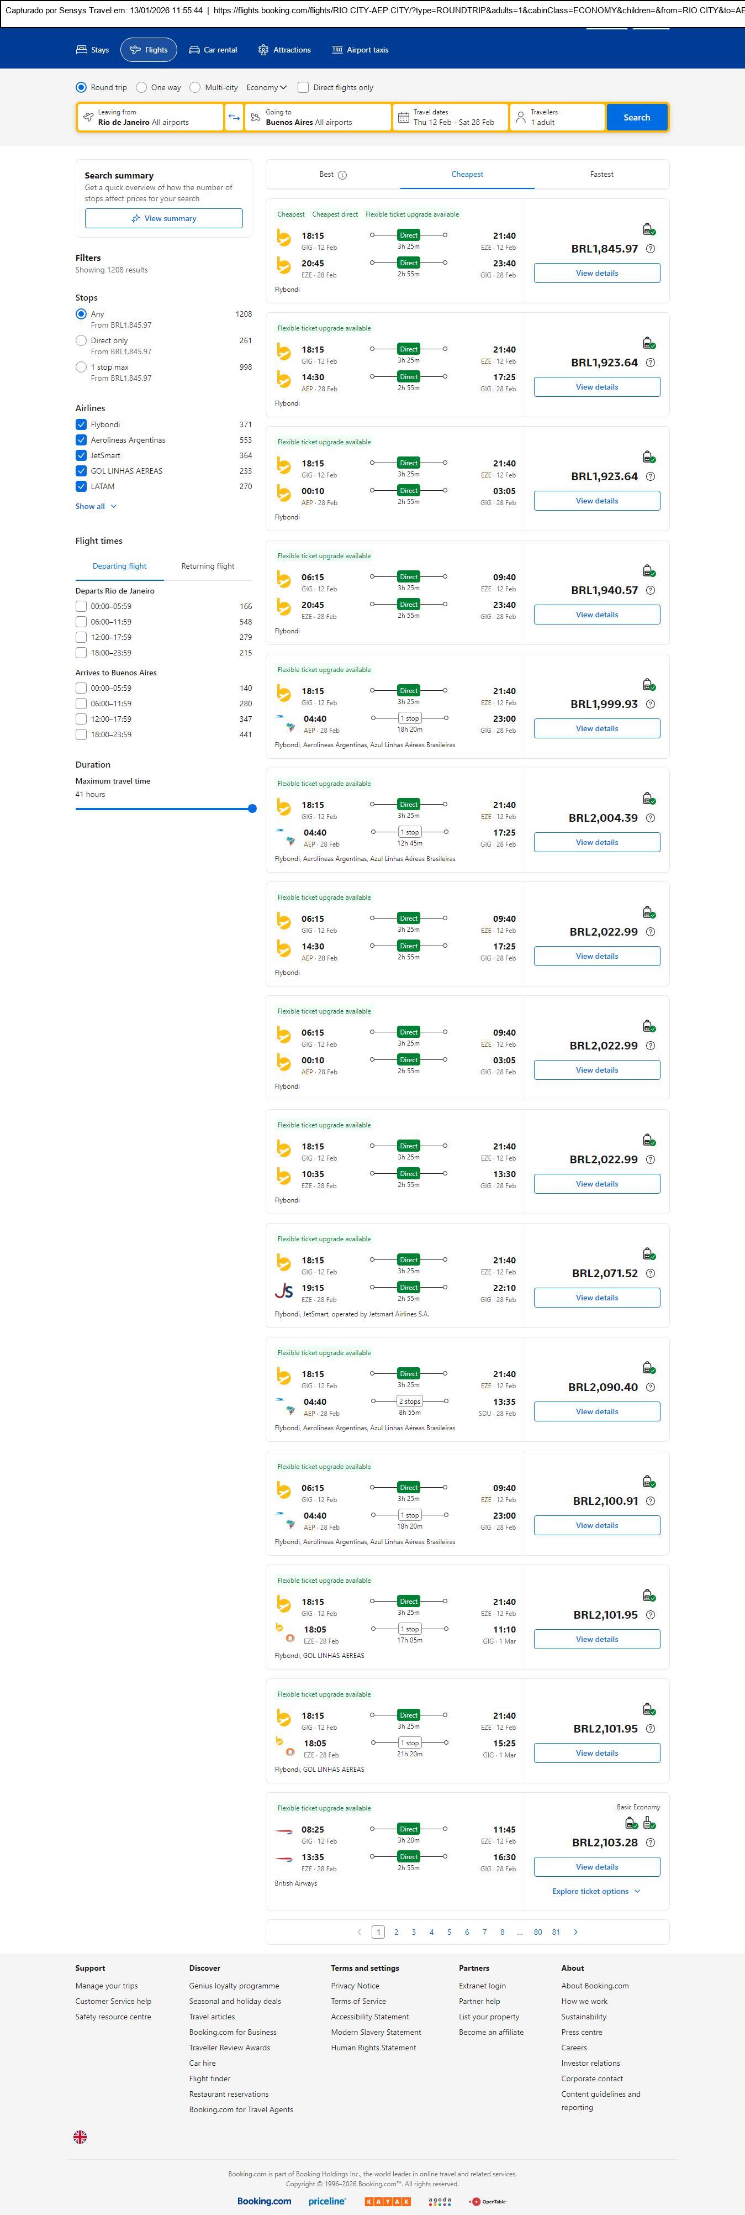This screenshot has height=2215, width=745.
Task: Uncheck the Flybondi airline filter
Action: coord(82,425)
